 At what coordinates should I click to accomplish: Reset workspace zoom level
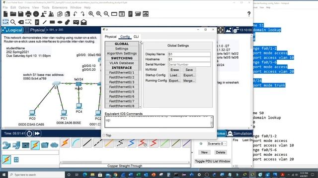(99, 14)
